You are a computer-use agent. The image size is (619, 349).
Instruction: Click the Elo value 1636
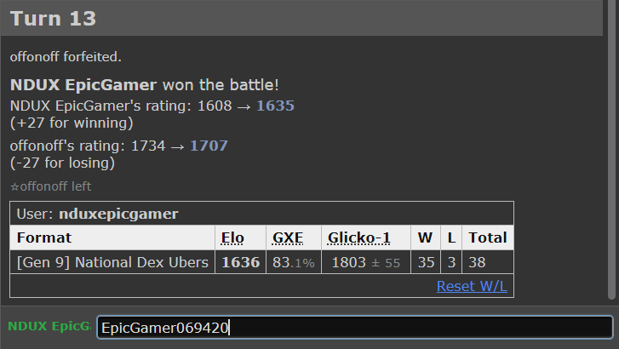[x=240, y=262]
